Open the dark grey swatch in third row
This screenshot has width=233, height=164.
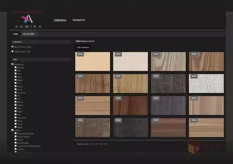168,106
